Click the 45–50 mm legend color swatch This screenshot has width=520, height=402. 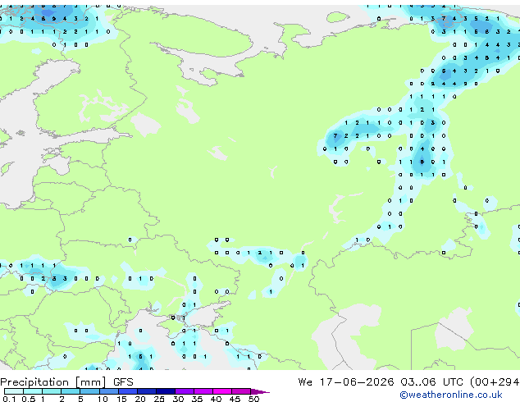point(241,391)
